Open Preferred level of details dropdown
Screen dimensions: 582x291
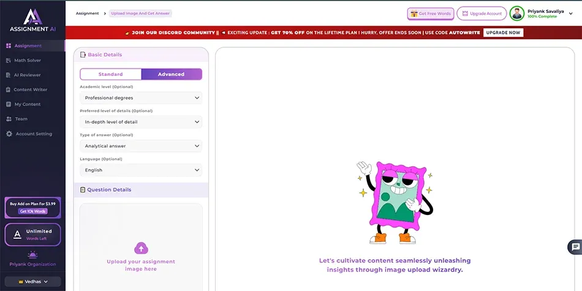(x=141, y=122)
